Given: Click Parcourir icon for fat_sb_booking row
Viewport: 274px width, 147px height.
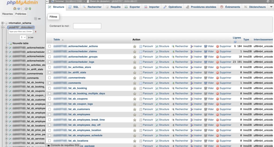Looking at the screenshot, I should (x=140, y=88).
